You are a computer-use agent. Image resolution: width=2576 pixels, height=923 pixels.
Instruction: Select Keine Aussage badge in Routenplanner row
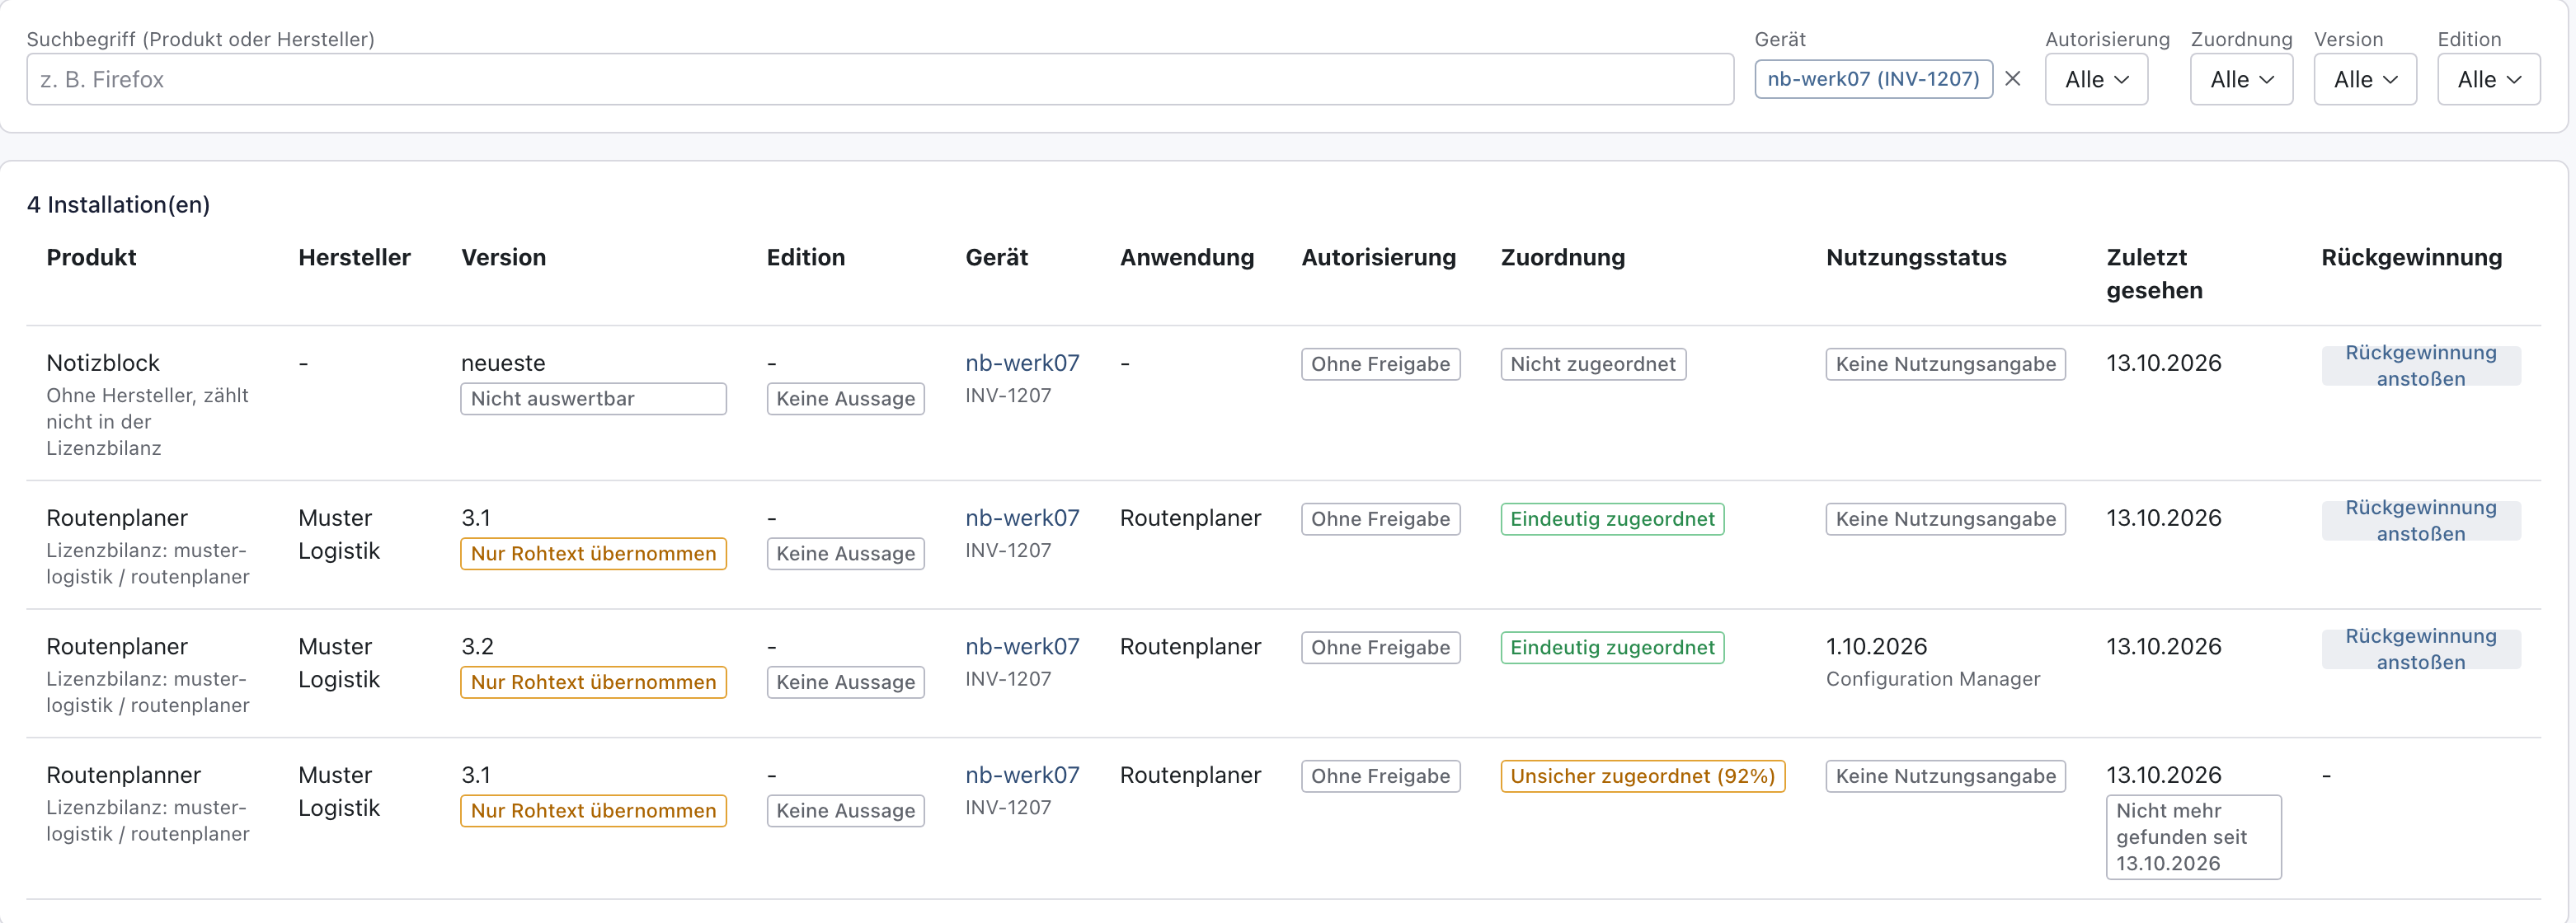pyautogui.click(x=845, y=811)
